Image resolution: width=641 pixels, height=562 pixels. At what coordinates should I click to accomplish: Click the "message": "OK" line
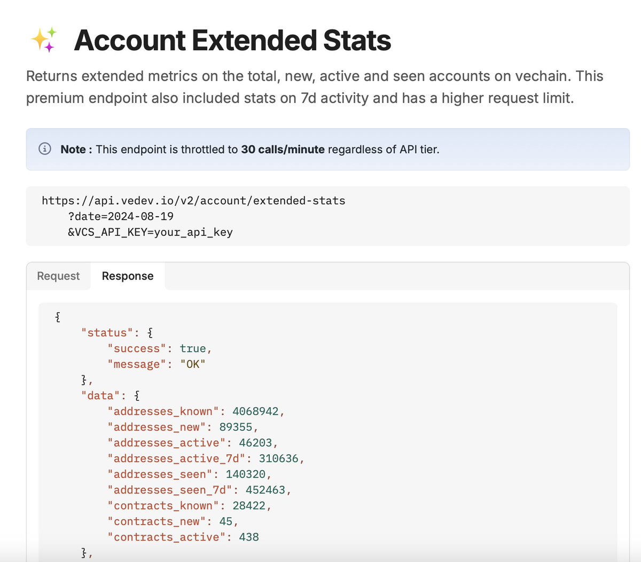pyautogui.click(x=157, y=364)
